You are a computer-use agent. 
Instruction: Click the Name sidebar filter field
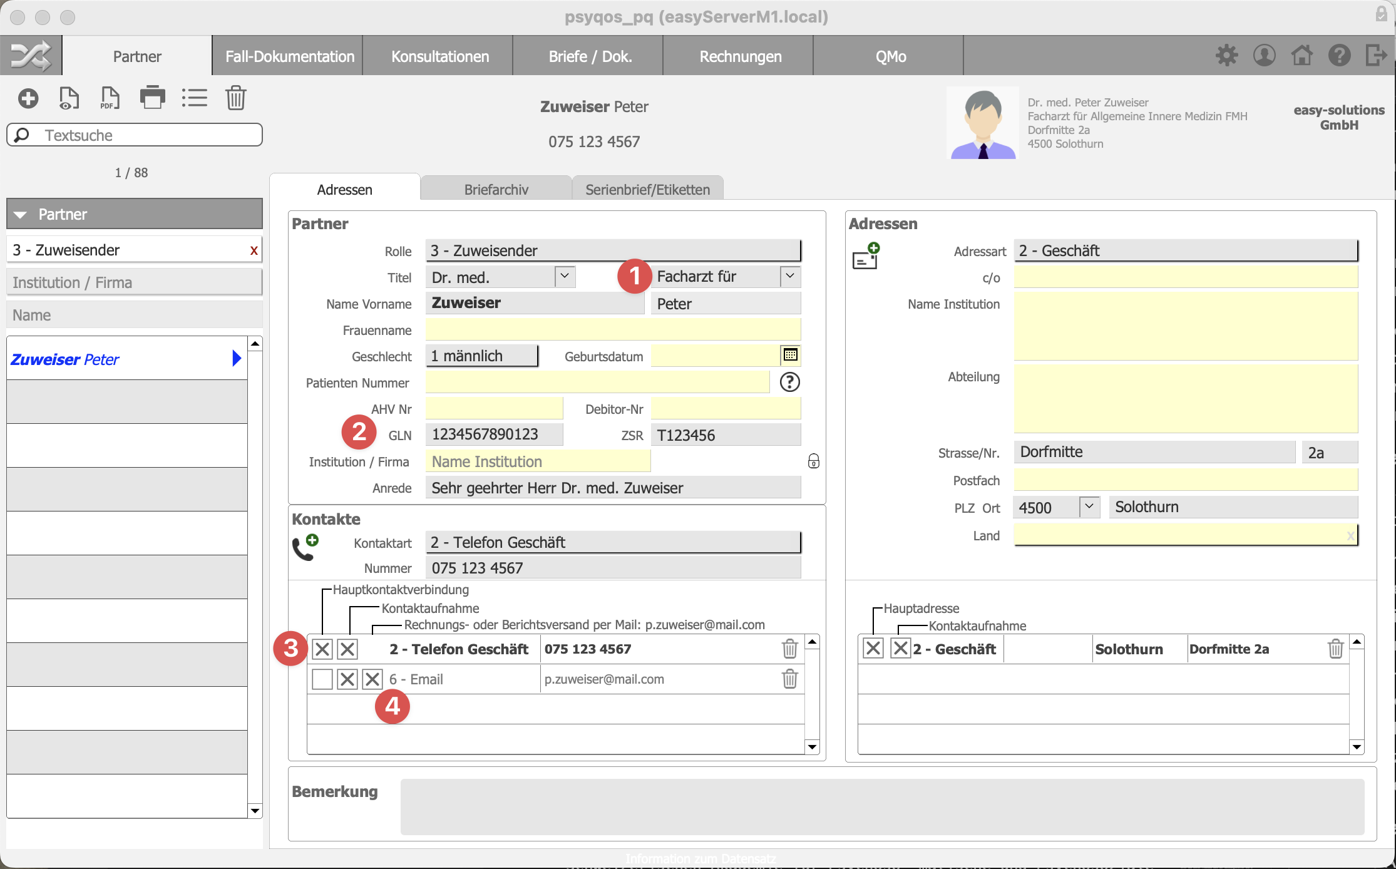coord(135,315)
